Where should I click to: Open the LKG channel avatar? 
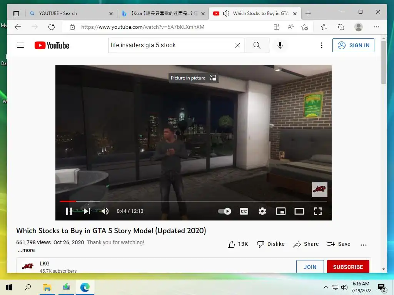28,266
